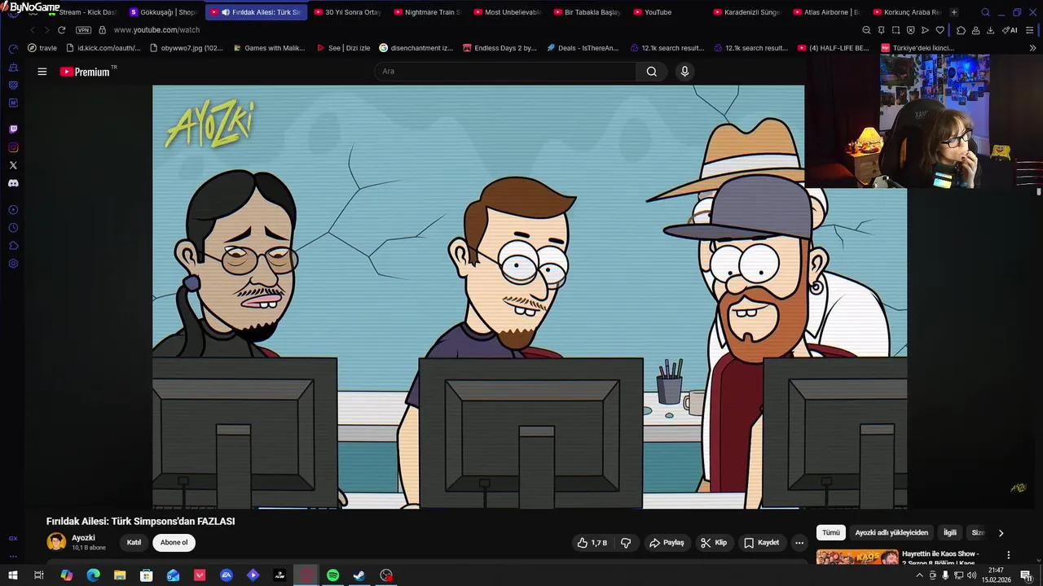Image resolution: width=1043 pixels, height=586 pixels.
Task: Switch to the 'Nightmare Train' tab
Action: pyautogui.click(x=427, y=12)
